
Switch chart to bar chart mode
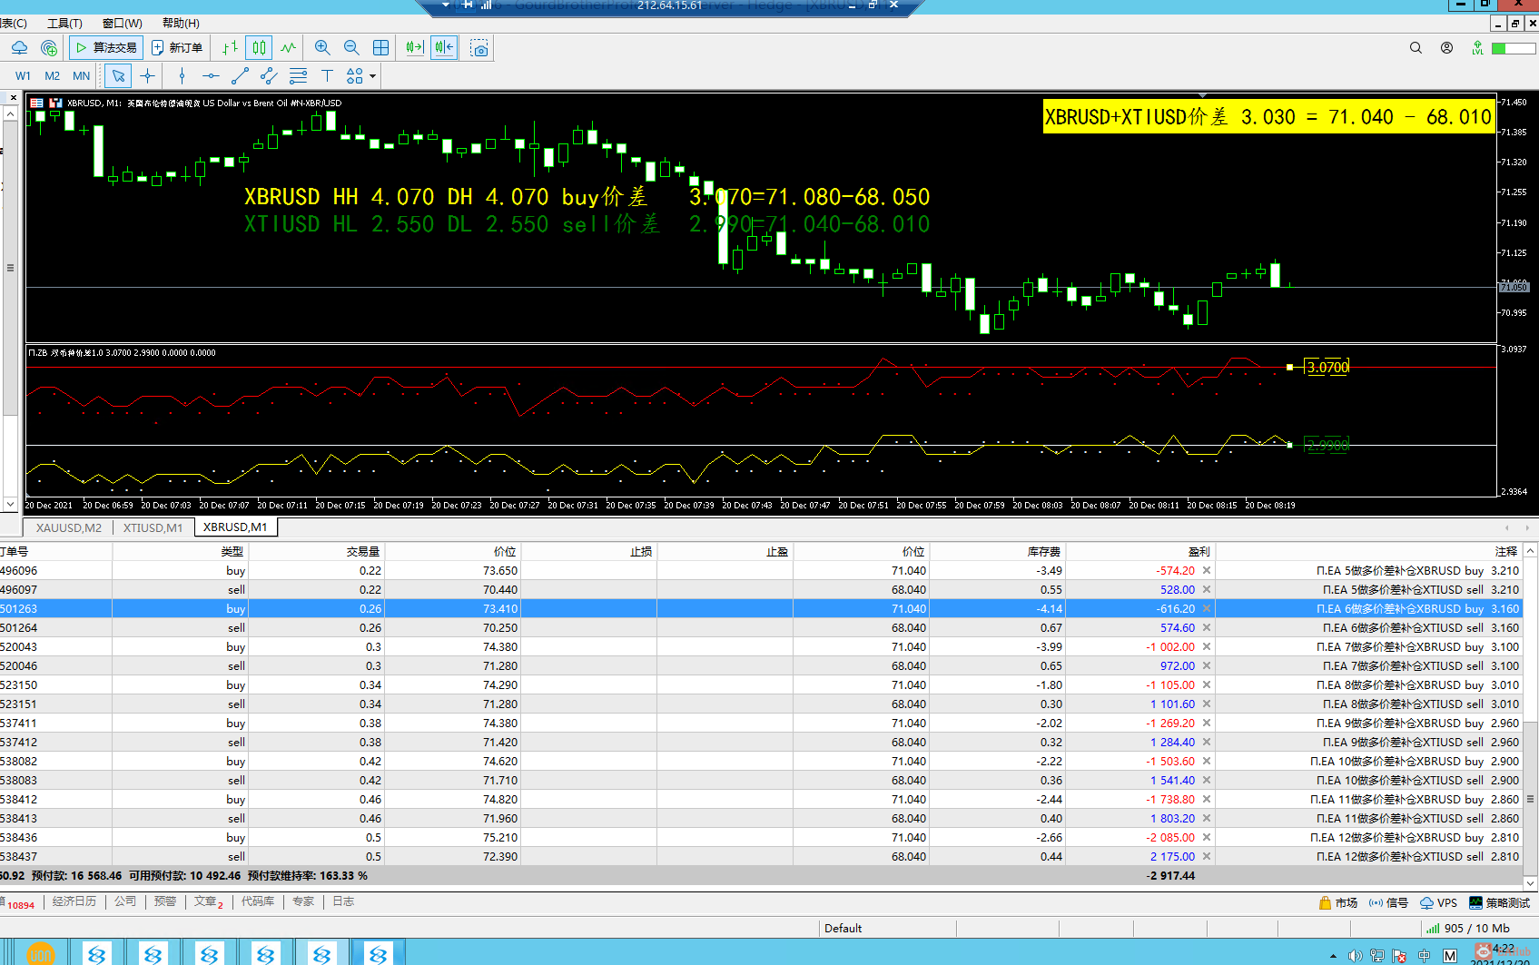coord(231,48)
